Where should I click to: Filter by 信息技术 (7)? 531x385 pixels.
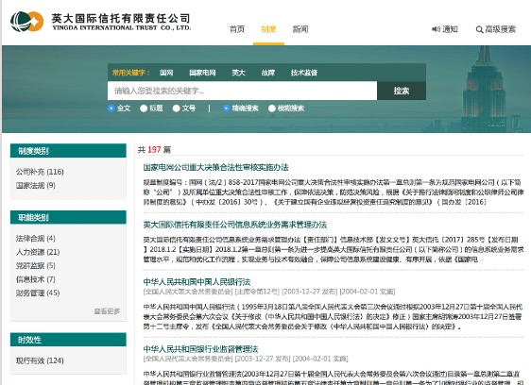36,279
